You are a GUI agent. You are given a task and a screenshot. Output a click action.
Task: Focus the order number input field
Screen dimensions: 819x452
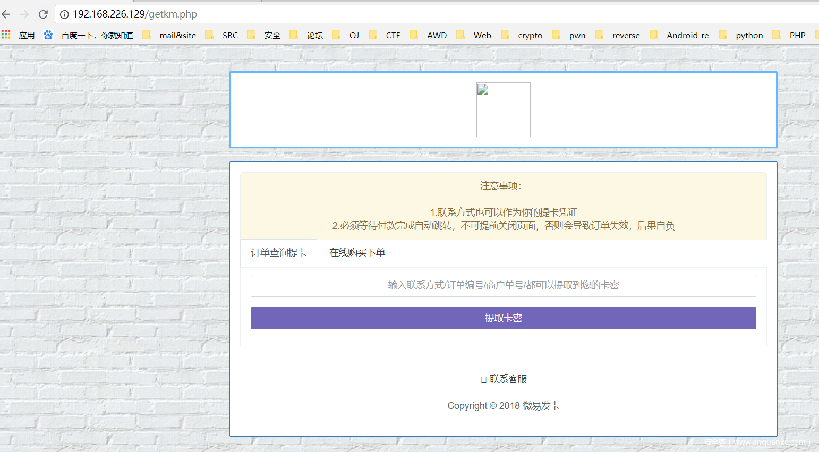pyautogui.click(x=503, y=286)
